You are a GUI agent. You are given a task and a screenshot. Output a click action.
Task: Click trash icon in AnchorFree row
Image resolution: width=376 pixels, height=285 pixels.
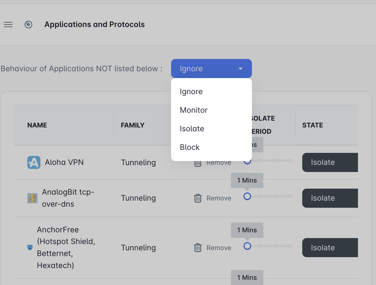(x=198, y=248)
